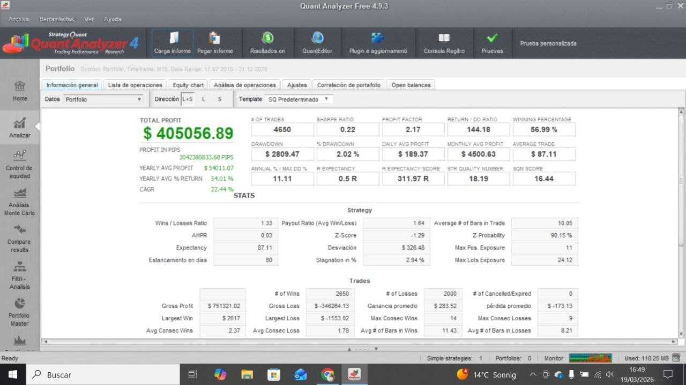
Task: Click the Drawdown value $ 2809.47
Action: coord(282,154)
